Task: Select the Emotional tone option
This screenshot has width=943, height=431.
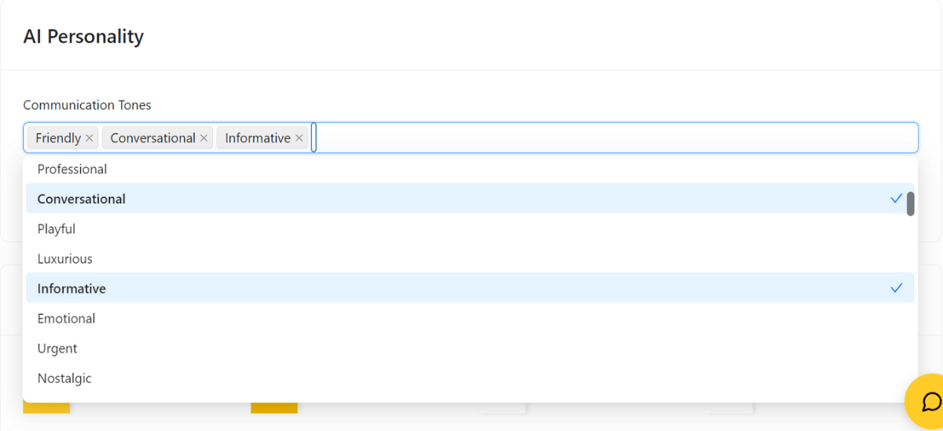Action: click(470, 318)
